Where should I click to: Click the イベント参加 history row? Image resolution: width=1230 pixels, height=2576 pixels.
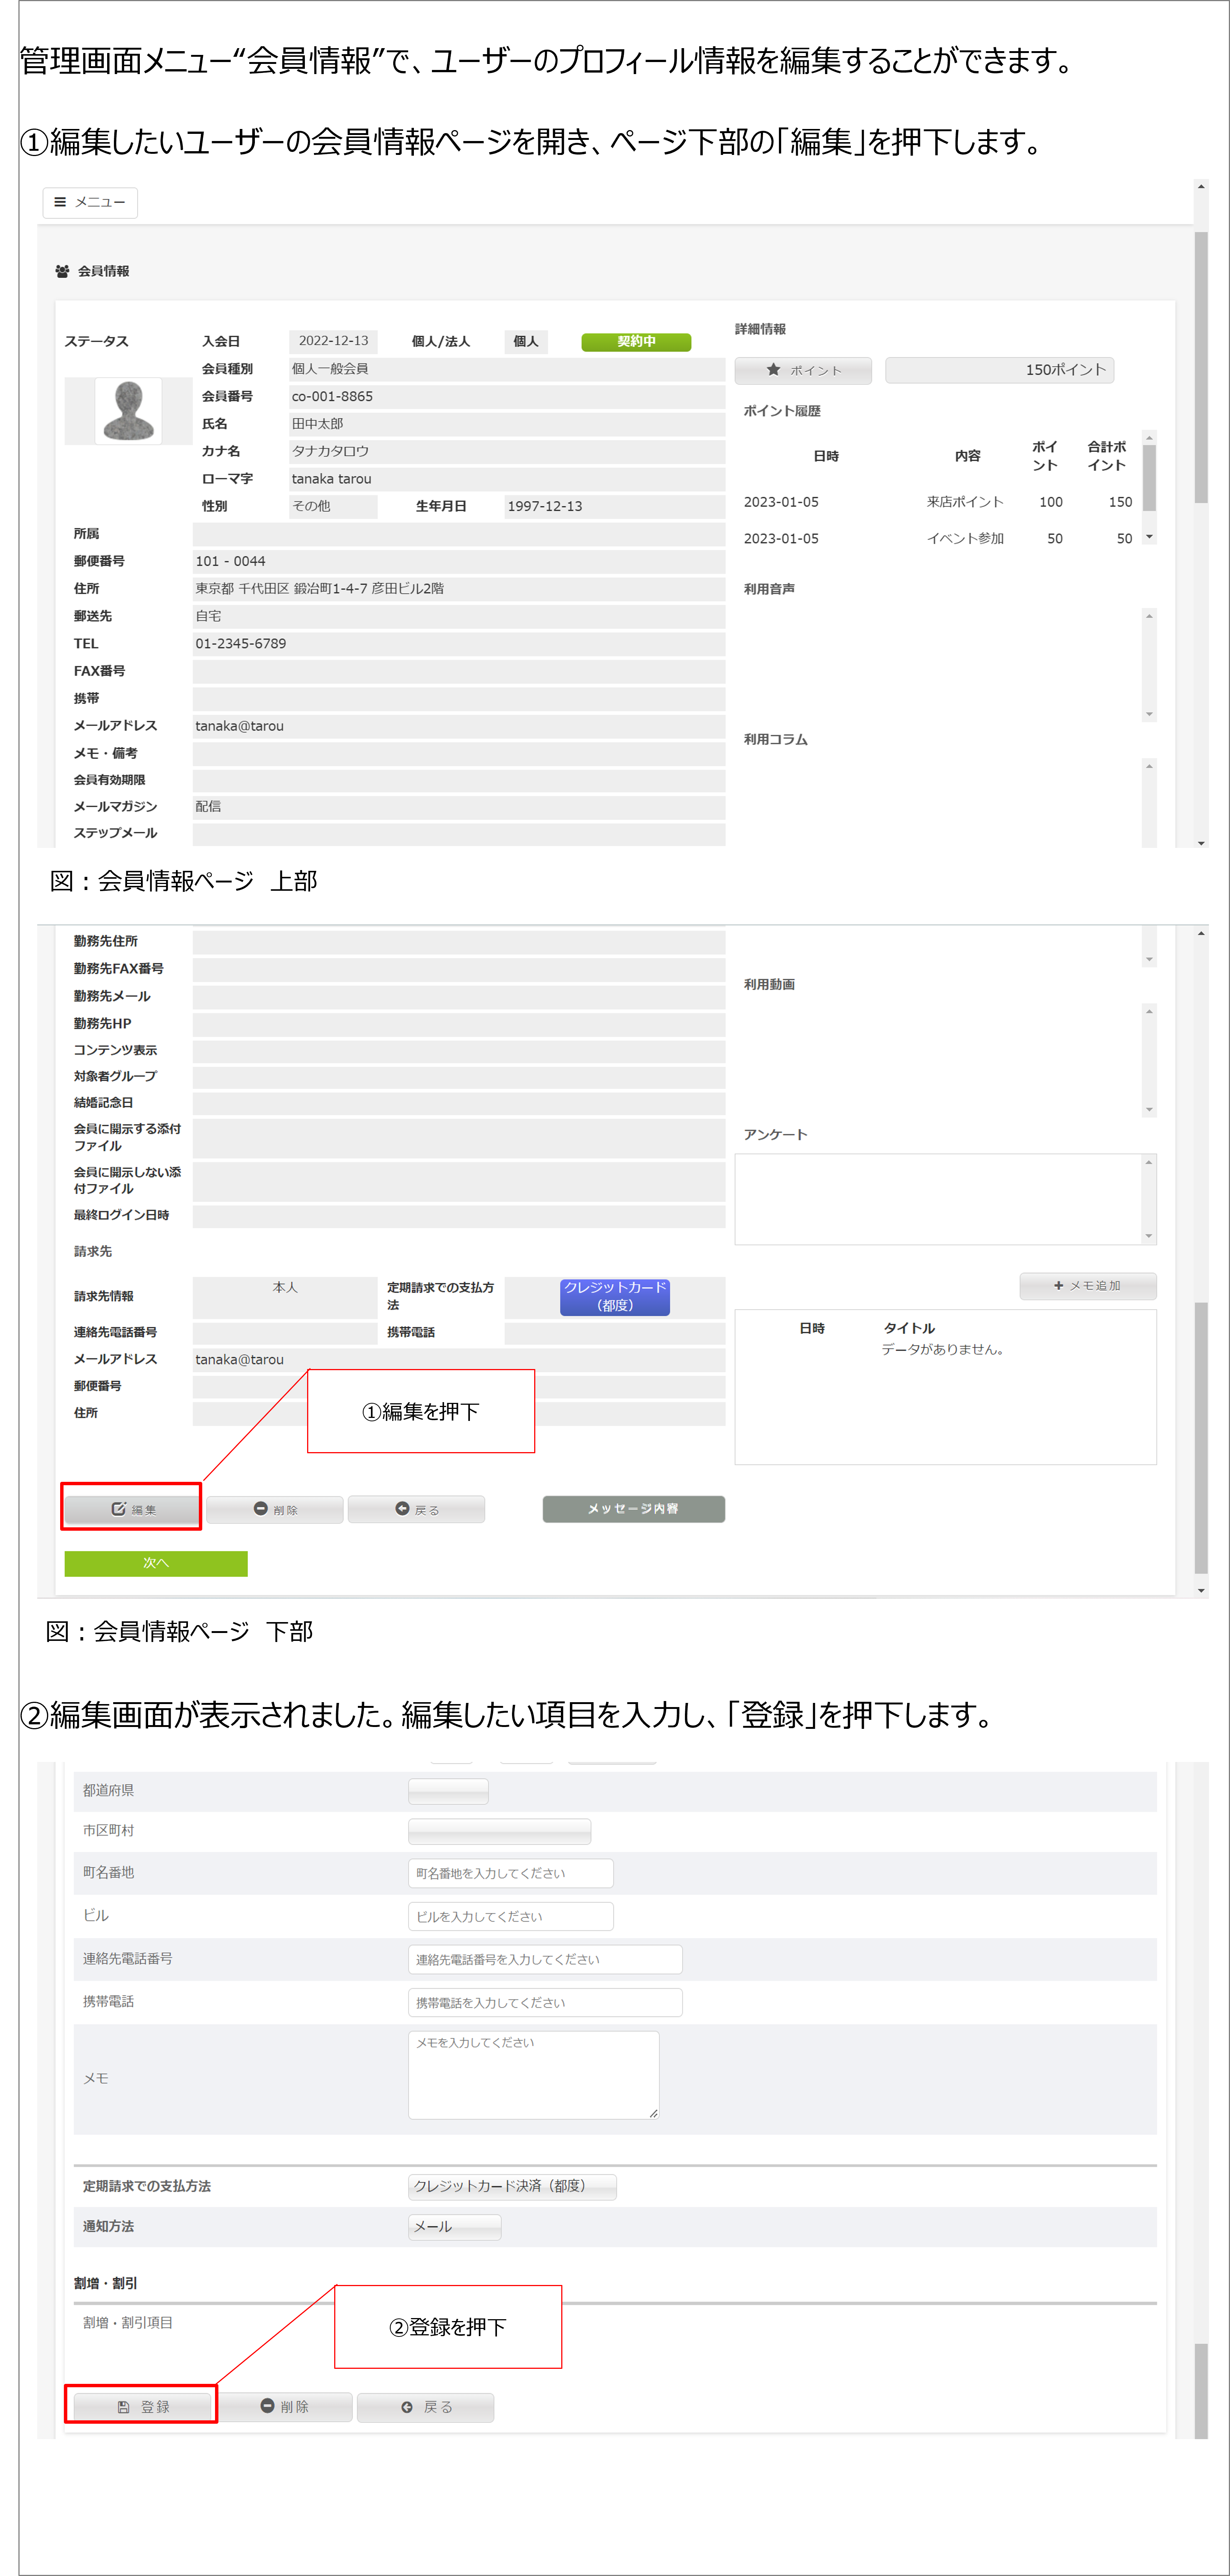click(x=937, y=539)
